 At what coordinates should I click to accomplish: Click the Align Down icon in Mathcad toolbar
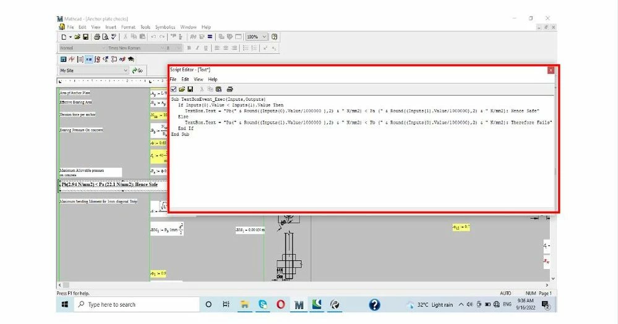point(181,36)
